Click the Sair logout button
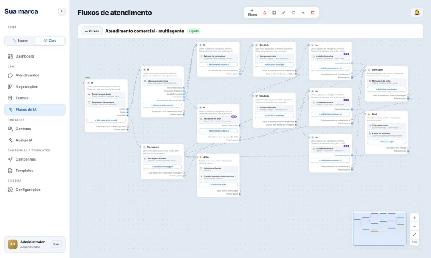 [56, 244]
